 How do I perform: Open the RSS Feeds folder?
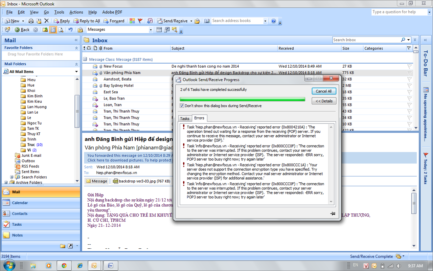[30, 166]
